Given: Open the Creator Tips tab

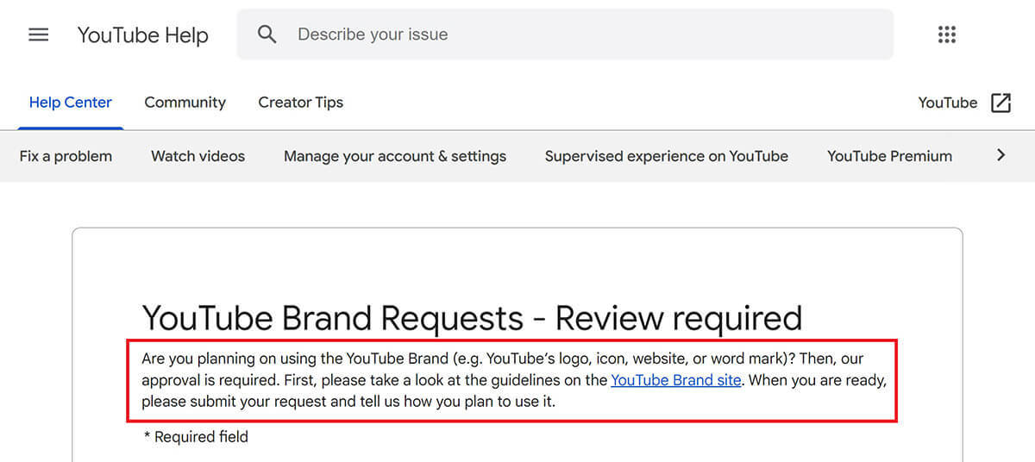Looking at the screenshot, I should [x=300, y=103].
